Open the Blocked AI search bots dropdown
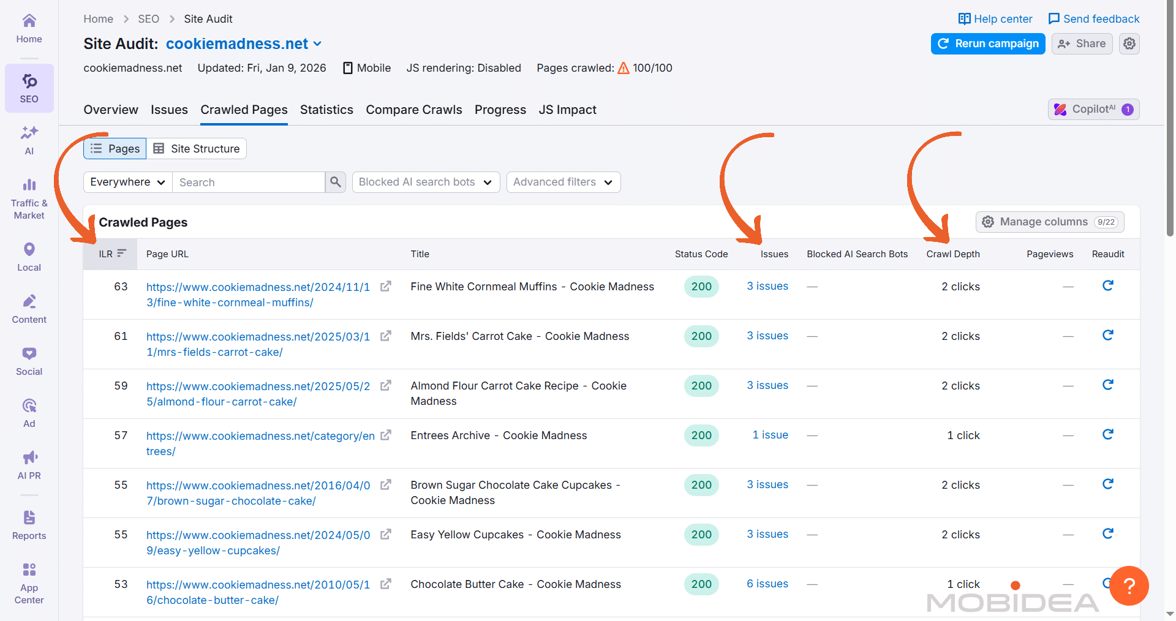 click(425, 182)
